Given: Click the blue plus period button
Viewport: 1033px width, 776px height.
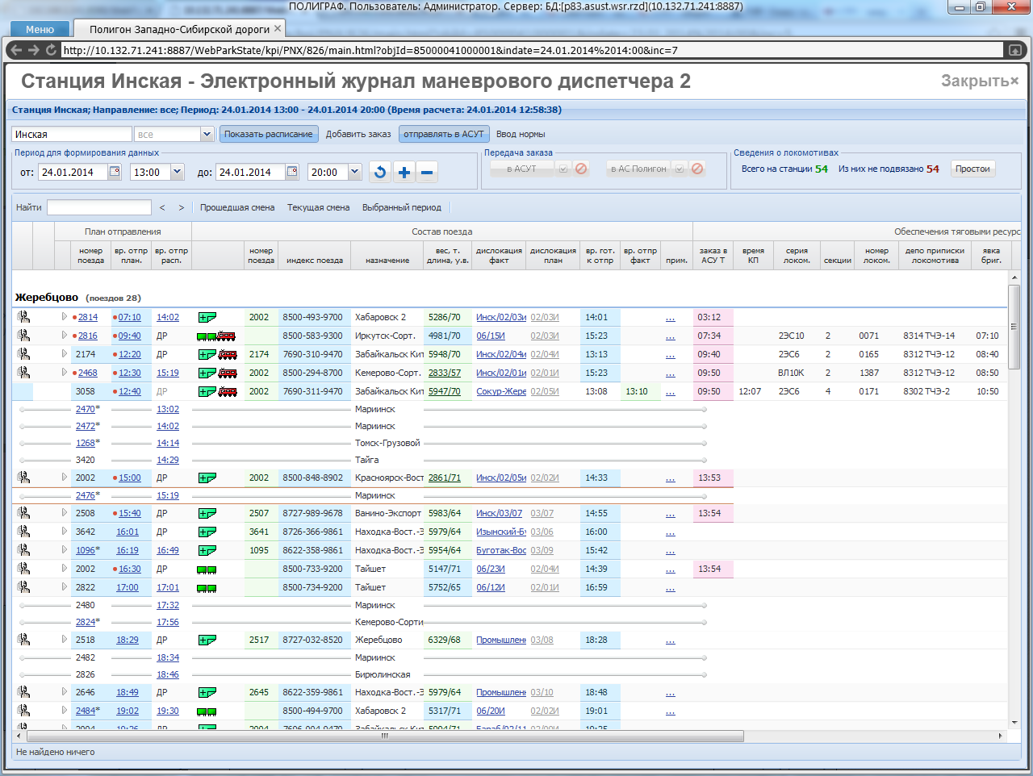Looking at the screenshot, I should click(x=404, y=172).
